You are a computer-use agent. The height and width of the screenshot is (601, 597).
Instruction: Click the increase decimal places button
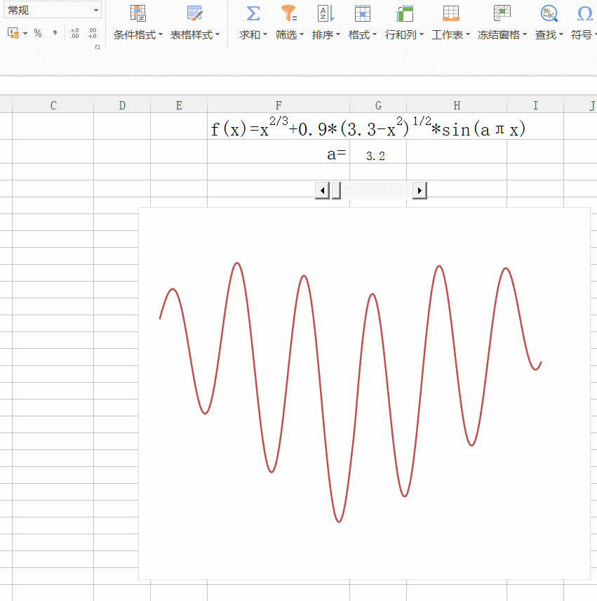pyautogui.click(x=74, y=33)
